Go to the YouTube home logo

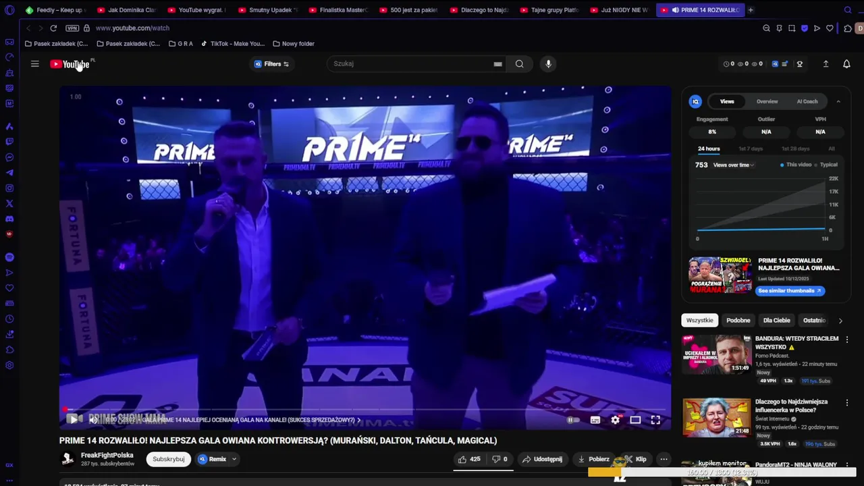point(70,64)
